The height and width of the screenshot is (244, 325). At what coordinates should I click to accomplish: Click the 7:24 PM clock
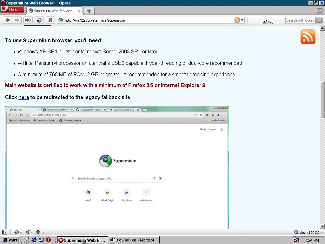pyautogui.click(x=312, y=240)
